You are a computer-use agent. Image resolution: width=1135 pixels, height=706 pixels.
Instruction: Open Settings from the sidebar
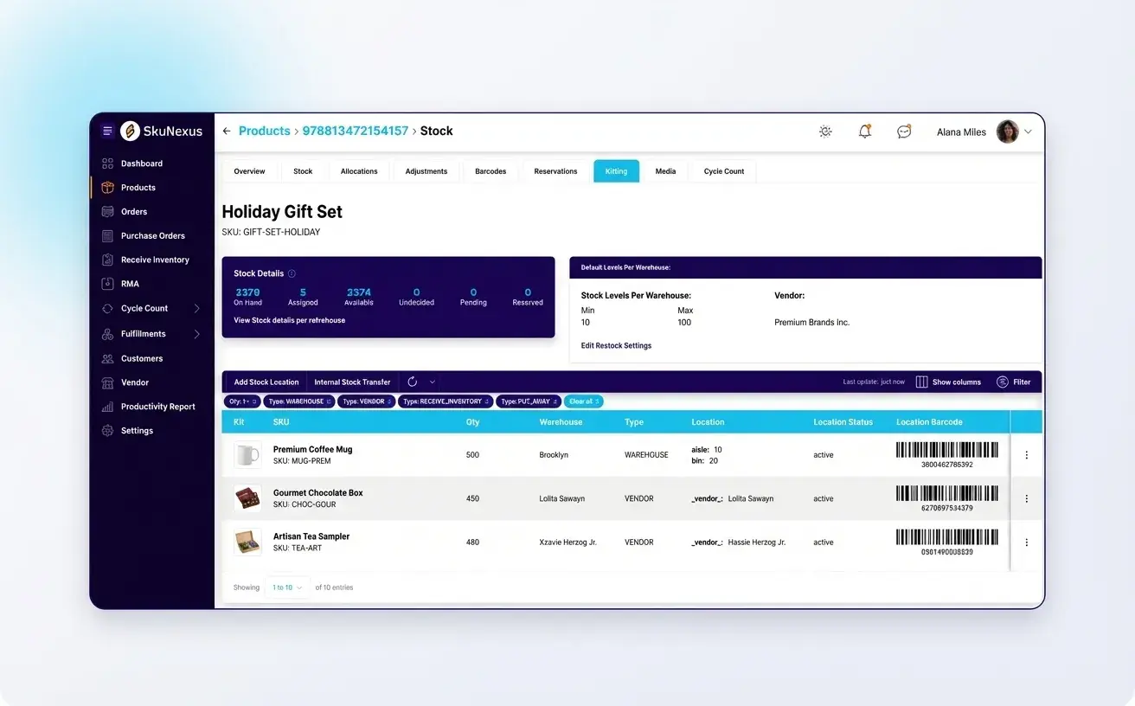pos(137,430)
